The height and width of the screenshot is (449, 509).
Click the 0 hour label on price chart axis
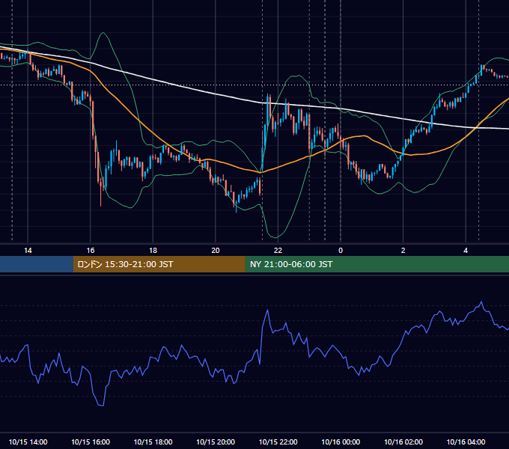click(x=341, y=251)
